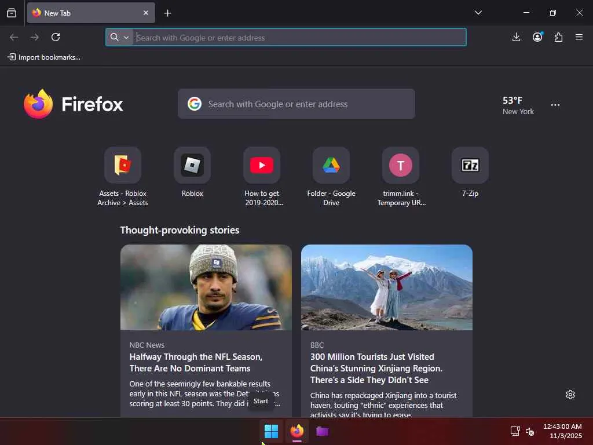Click the Google G logo in search box
Image resolution: width=593 pixels, height=445 pixels.
[195, 104]
